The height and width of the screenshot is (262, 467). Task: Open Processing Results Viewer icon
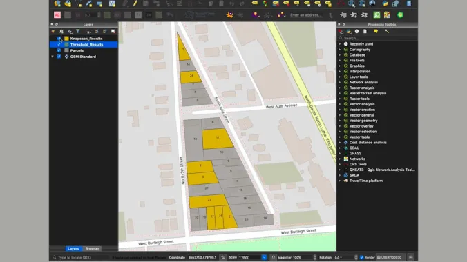click(x=365, y=31)
